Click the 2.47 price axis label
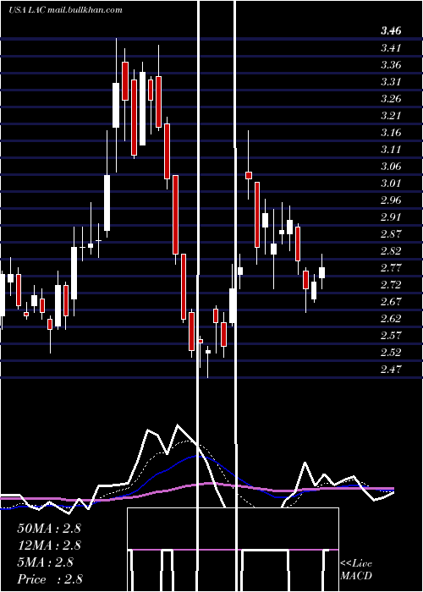423x592 pixels. pos(391,370)
